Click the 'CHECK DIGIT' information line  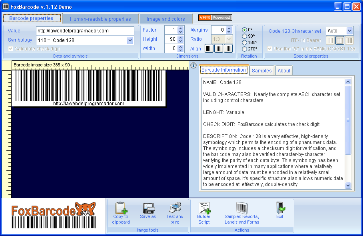(261, 124)
